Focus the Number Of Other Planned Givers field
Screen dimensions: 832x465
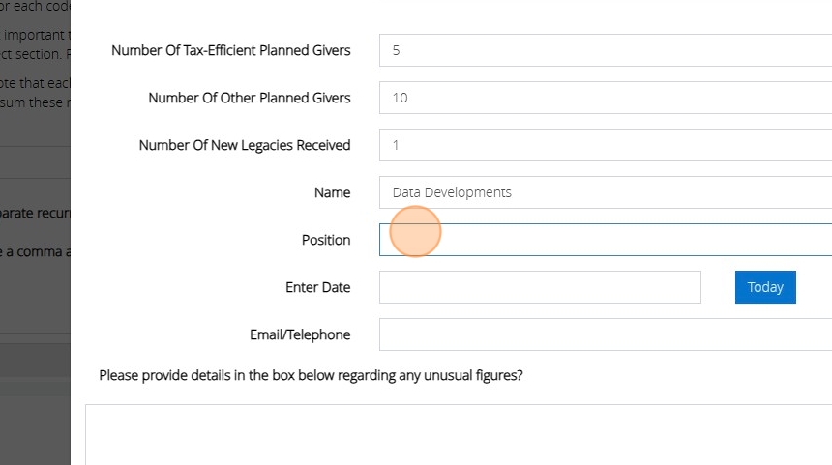point(605,98)
